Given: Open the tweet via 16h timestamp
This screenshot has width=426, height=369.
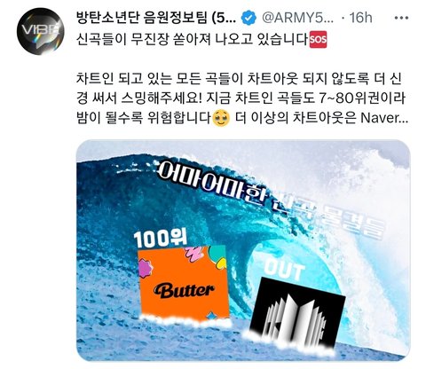Looking at the screenshot, I should (360, 18).
